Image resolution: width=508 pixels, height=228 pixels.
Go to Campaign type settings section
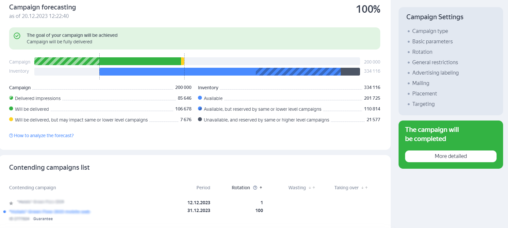(430, 31)
